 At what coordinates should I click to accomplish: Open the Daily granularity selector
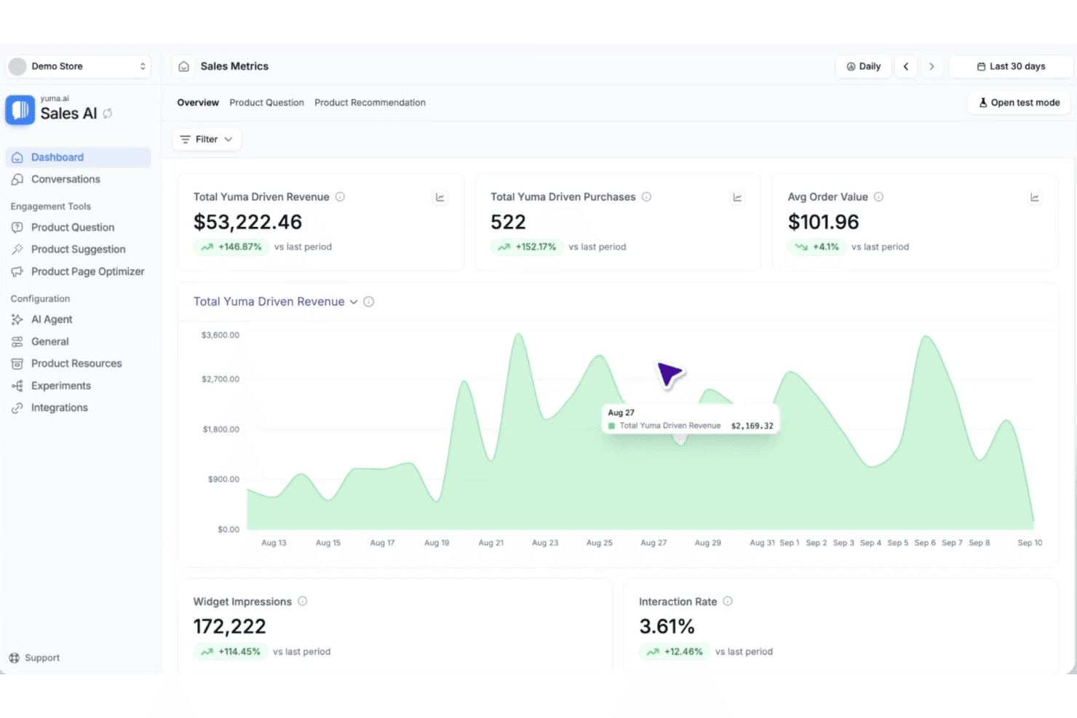[x=863, y=66]
